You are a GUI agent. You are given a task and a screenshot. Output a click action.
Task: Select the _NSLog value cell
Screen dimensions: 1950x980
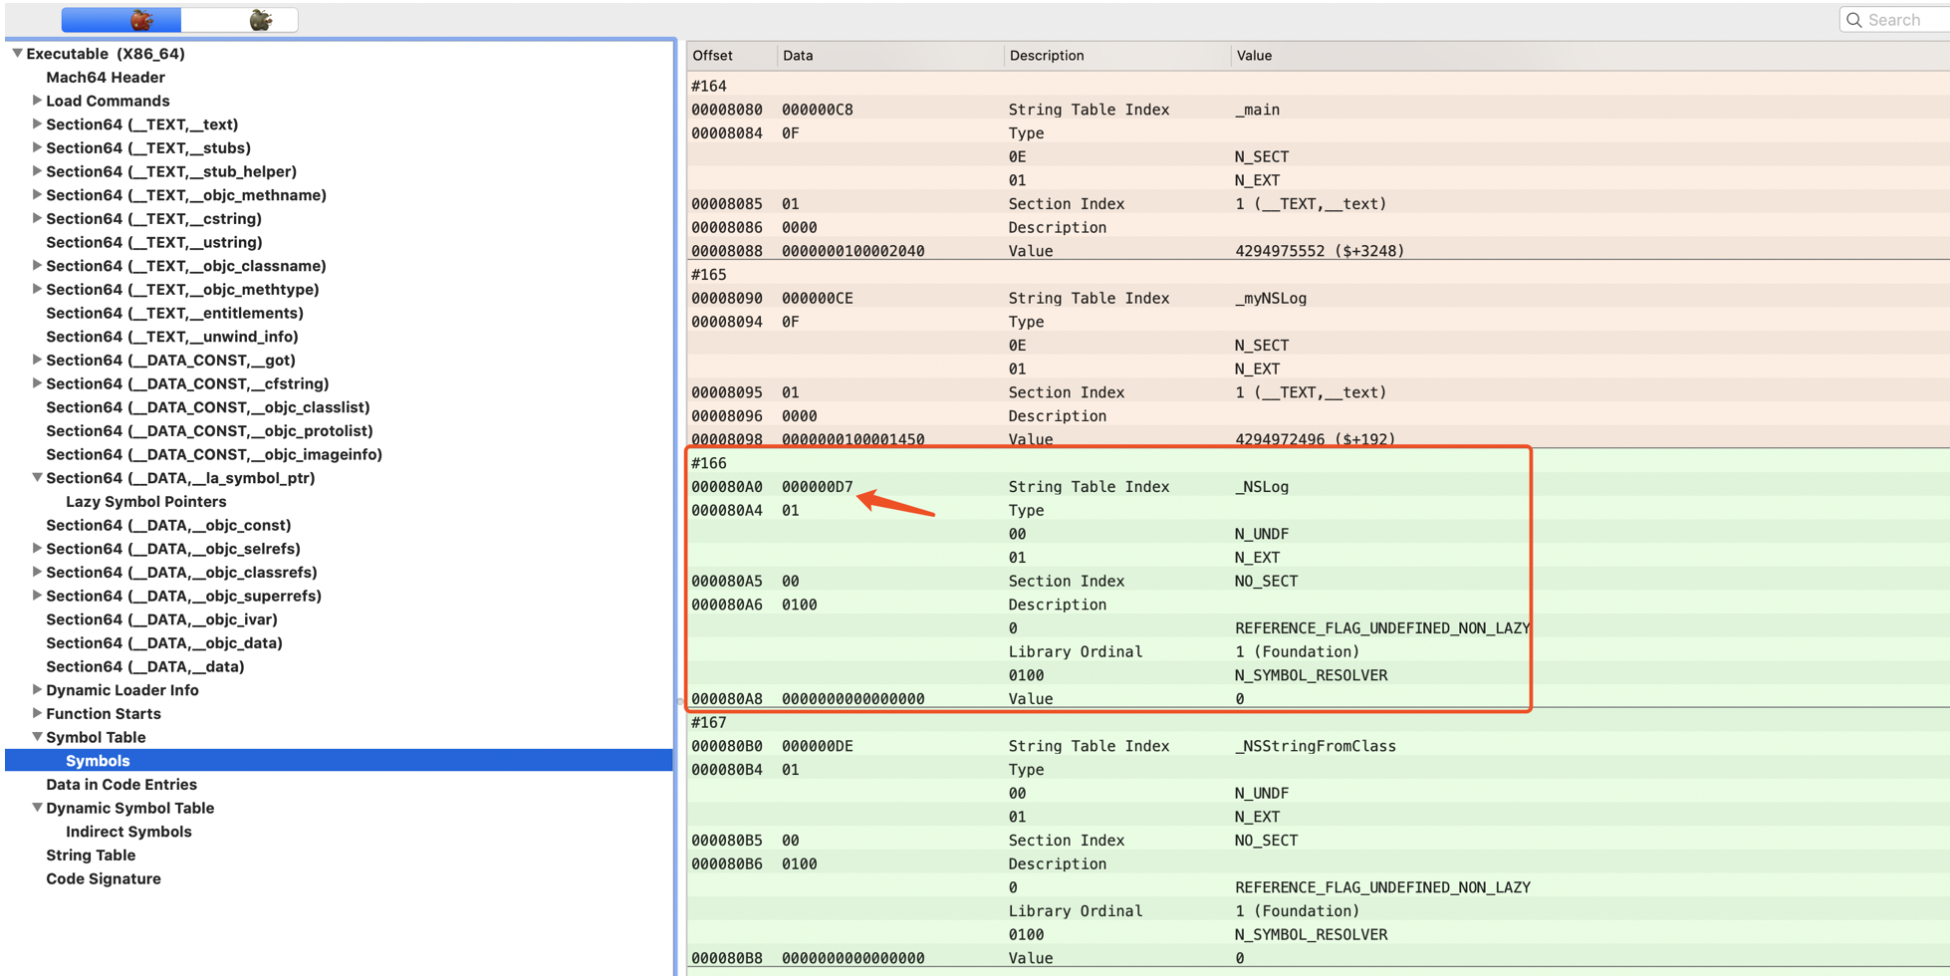pyautogui.click(x=1262, y=487)
